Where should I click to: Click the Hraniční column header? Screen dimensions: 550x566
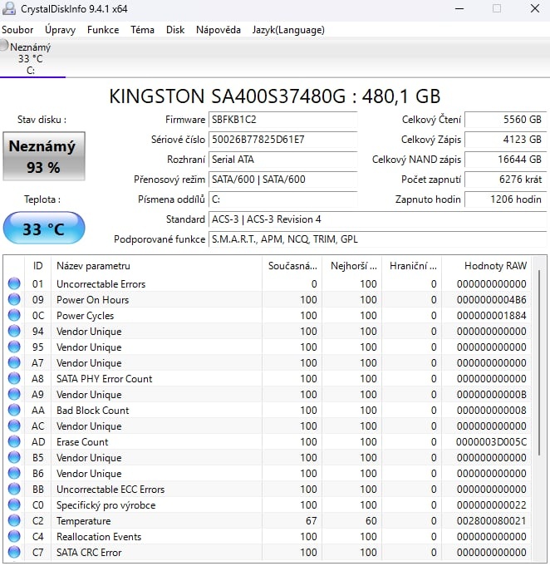coord(412,266)
